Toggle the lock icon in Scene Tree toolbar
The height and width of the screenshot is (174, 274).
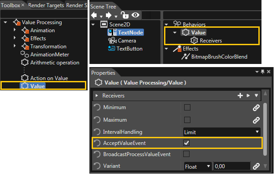coord(125,15)
